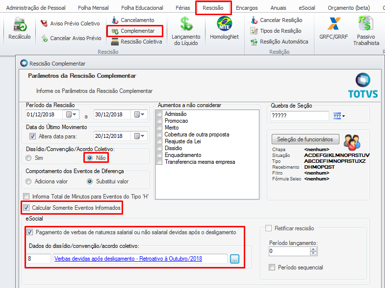This screenshot has width=385, height=288.
Task: Check Período sequencial
Action: (272, 267)
